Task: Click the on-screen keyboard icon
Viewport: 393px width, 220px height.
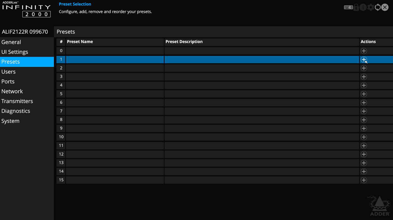Action: coord(348,7)
